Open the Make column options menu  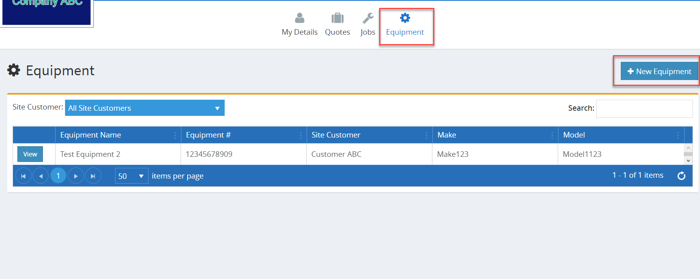click(552, 135)
